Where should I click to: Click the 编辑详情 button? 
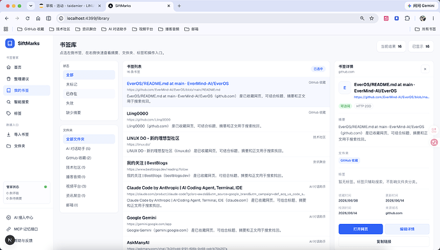coord(407,229)
